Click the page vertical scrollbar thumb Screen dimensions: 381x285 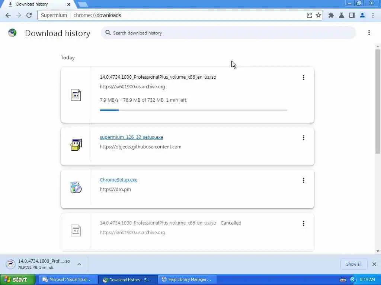(378, 101)
